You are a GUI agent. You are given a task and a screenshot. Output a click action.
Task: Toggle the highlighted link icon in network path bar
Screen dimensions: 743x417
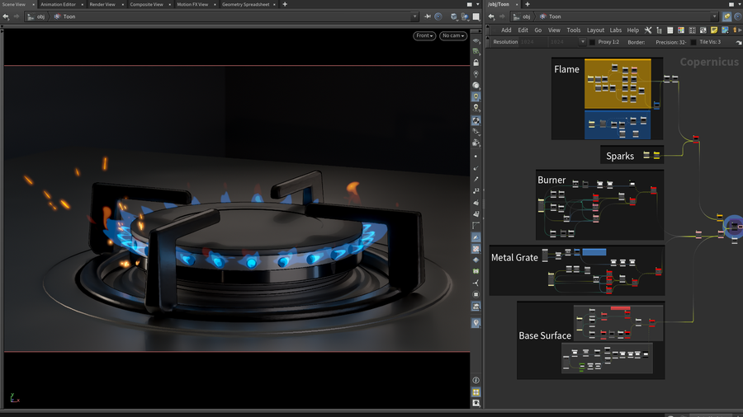coord(726,16)
